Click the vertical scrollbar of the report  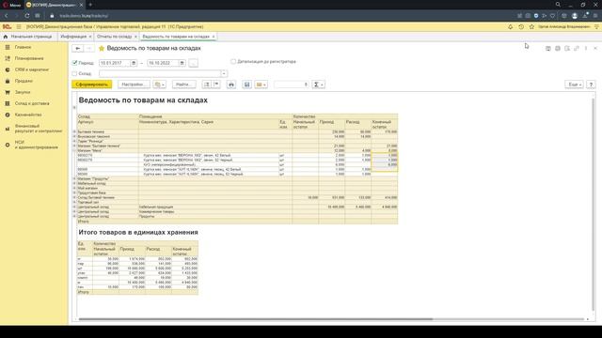pyautogui.click(x=594, y=205)
